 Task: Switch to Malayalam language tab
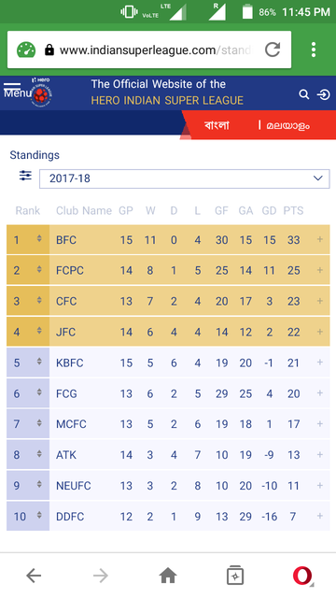(287, 125)
